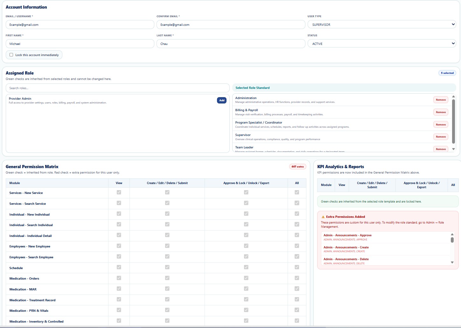Open the Status dropdown showing ACTIVE
461x328 pixels.
coord(382,44)
